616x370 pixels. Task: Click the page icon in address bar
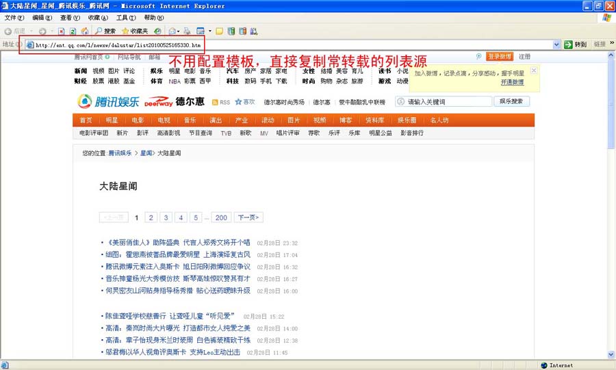coord(30,44)
